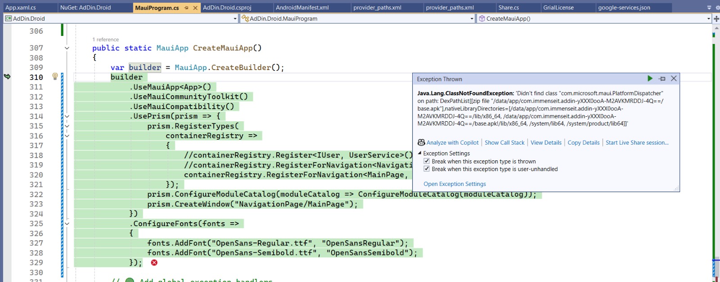Click the 'CreateMauiApp' method name on line 307

click(223, 48)
